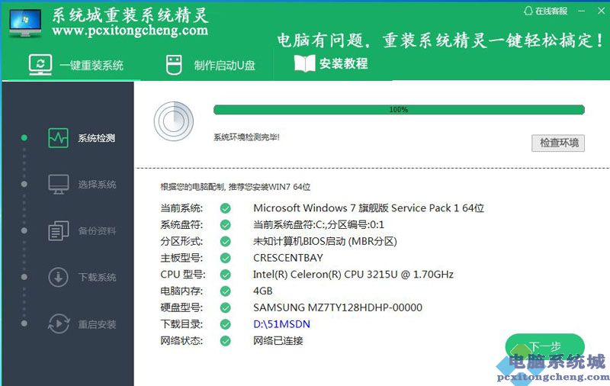This screenshot has height=386, width=610.
Task: Click green check beside 下载目录
Action: click(x=225, y=324)
